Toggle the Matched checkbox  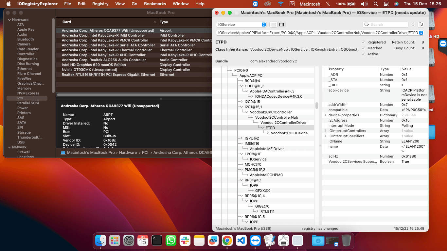363,48
